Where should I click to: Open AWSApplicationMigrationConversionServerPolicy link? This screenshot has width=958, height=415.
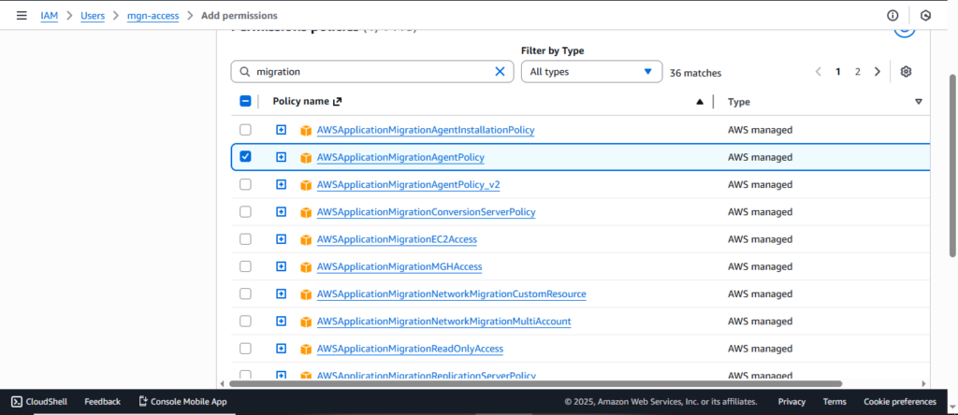(x=426, y=212)
